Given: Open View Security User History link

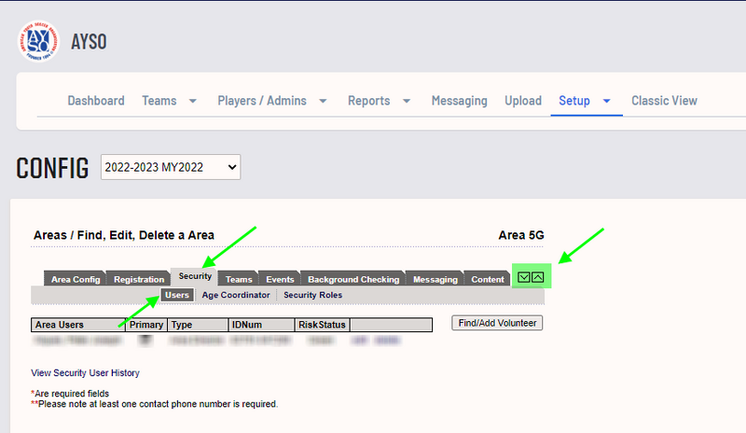Looking at the screenshot, I should click(x=85, y=372).
